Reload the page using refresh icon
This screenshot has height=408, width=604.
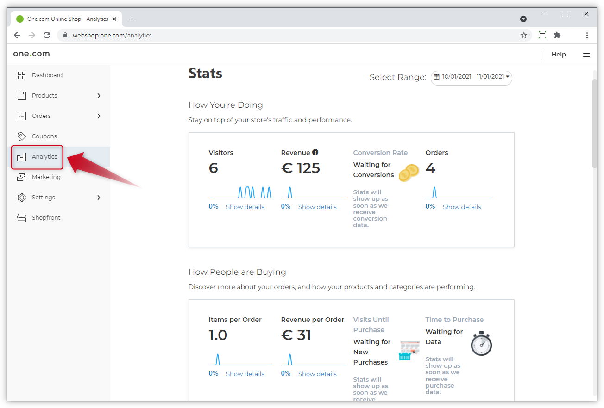[x=47, y=35]
